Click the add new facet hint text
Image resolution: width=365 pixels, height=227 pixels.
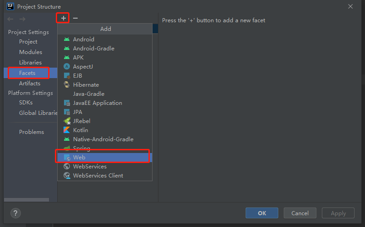(x=213, y=20)
